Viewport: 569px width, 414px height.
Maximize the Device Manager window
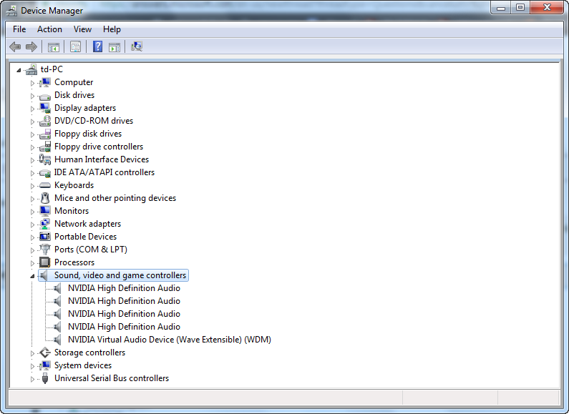point(520,7)
